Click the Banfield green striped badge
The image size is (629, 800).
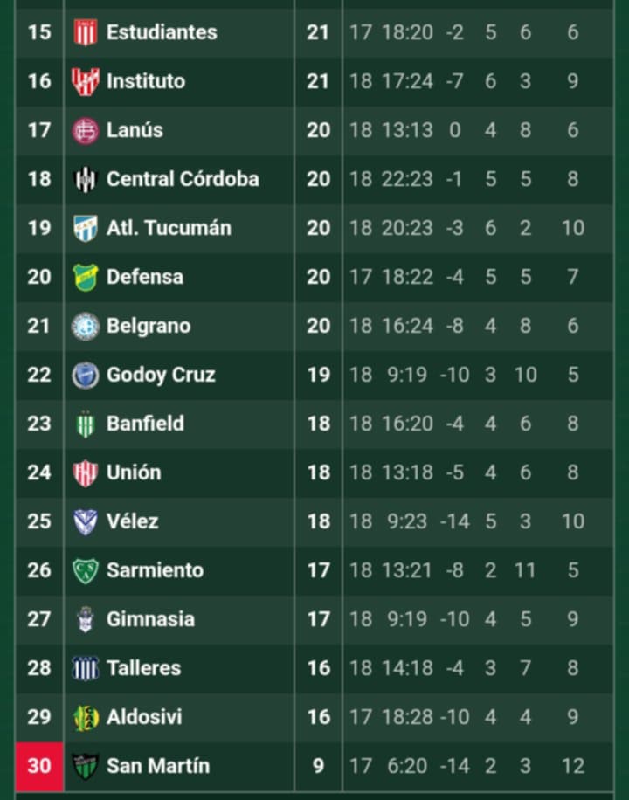coord(85,424)
